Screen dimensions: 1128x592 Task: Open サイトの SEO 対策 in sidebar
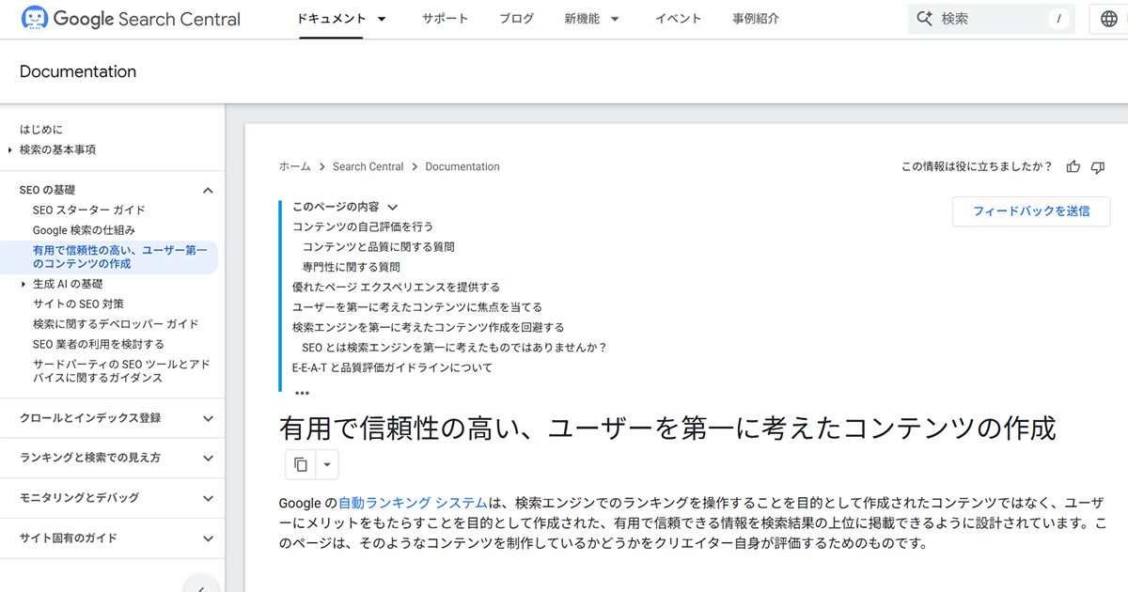(x=78, y=304)
